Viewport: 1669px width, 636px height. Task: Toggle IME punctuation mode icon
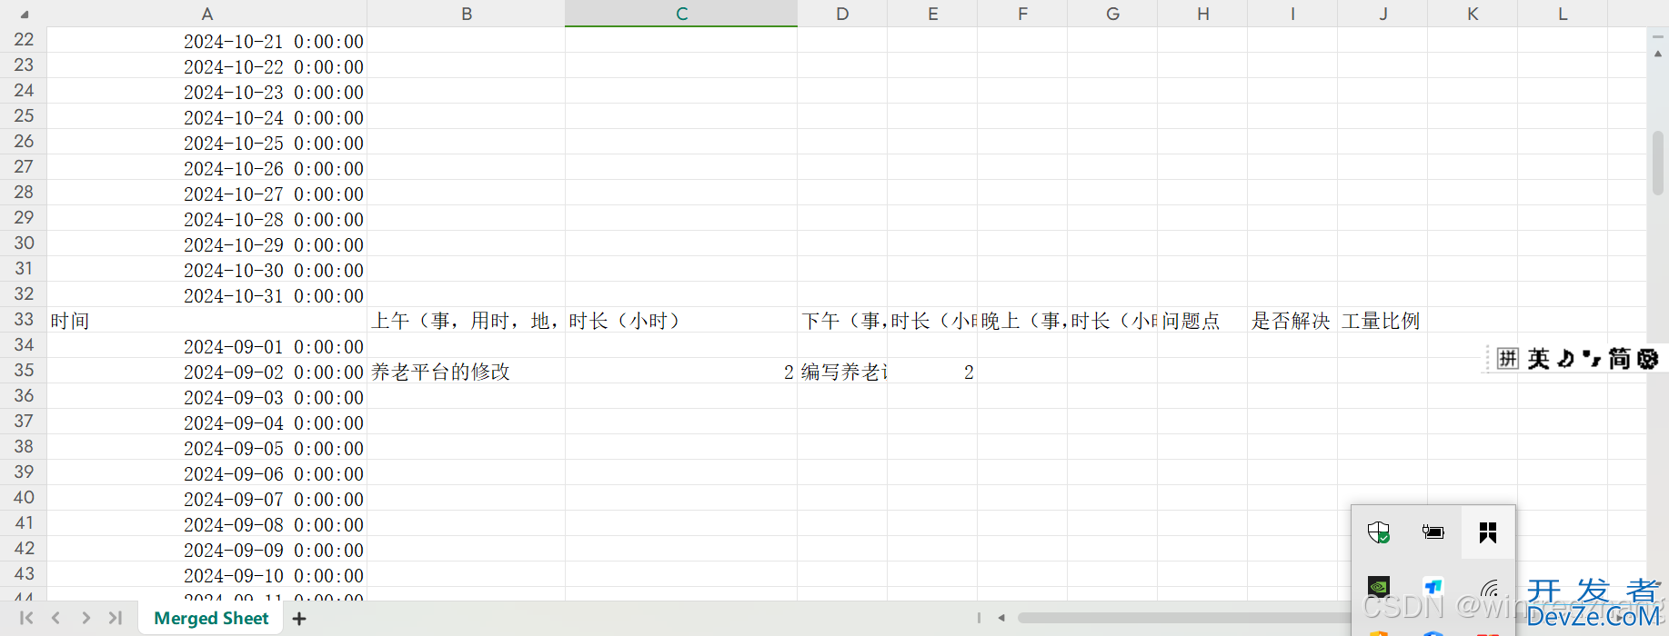tap(1591, 359)
